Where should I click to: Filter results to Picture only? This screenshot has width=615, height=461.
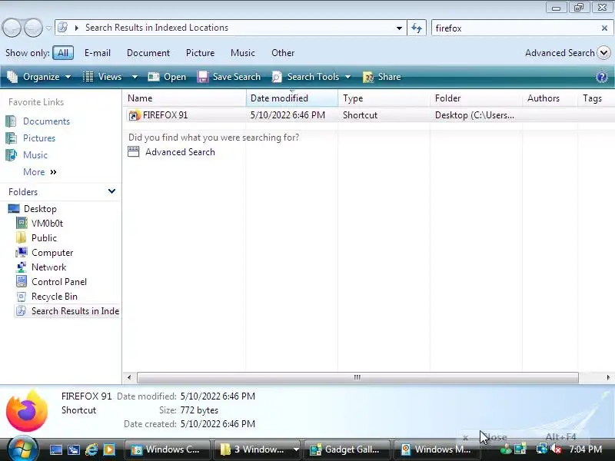pos(200,53)
